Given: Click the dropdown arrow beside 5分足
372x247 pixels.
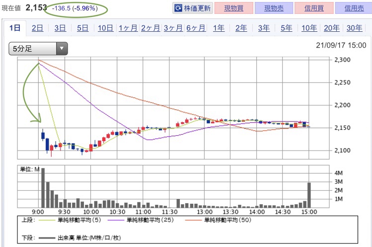Looking at the screenshot, I should (62, 49).
